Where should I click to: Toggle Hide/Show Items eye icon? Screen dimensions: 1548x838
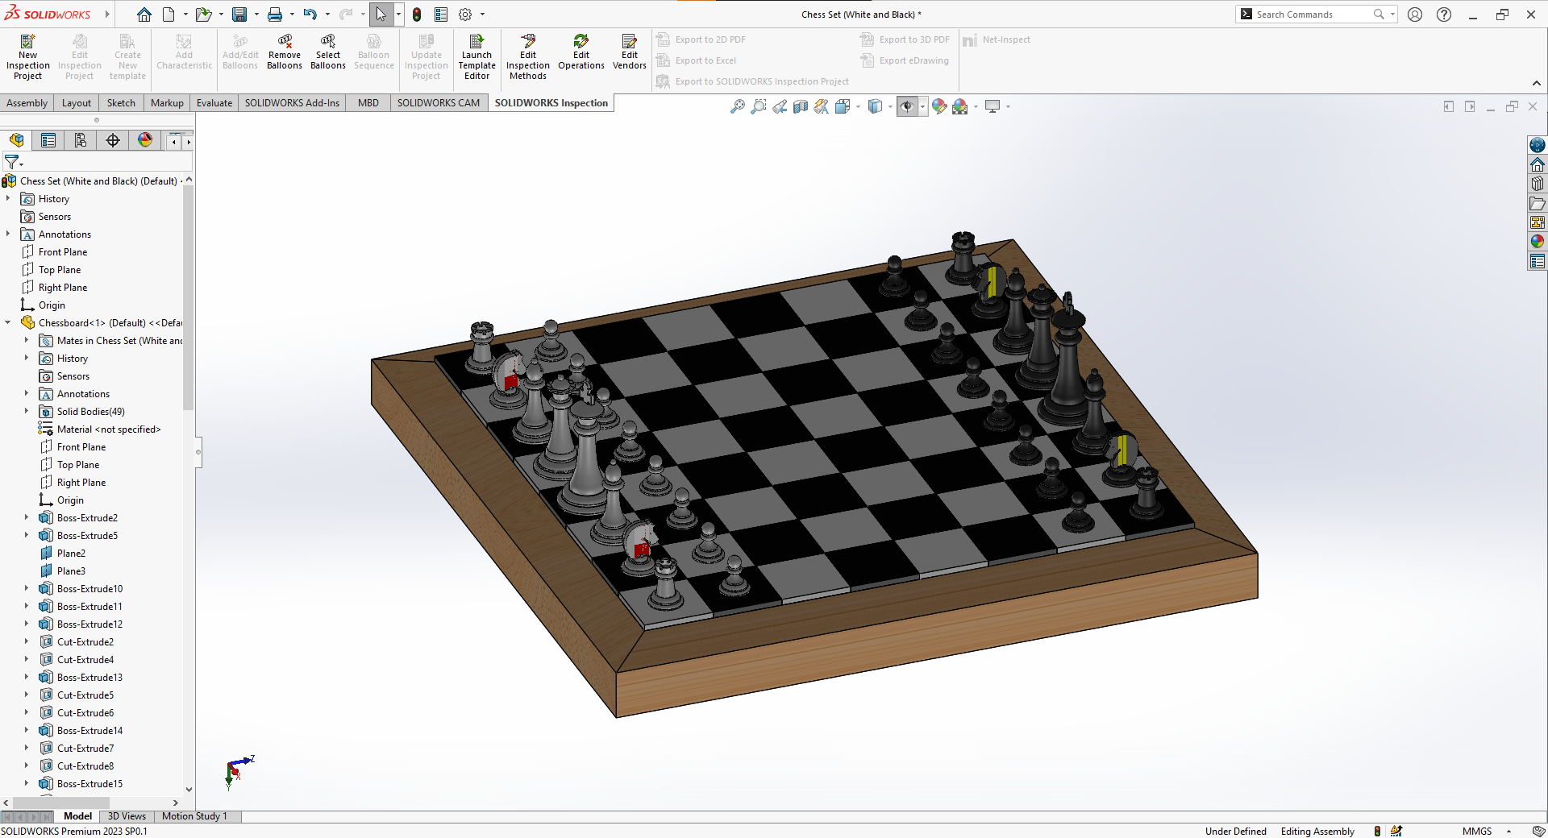click(x=907, y=106)
